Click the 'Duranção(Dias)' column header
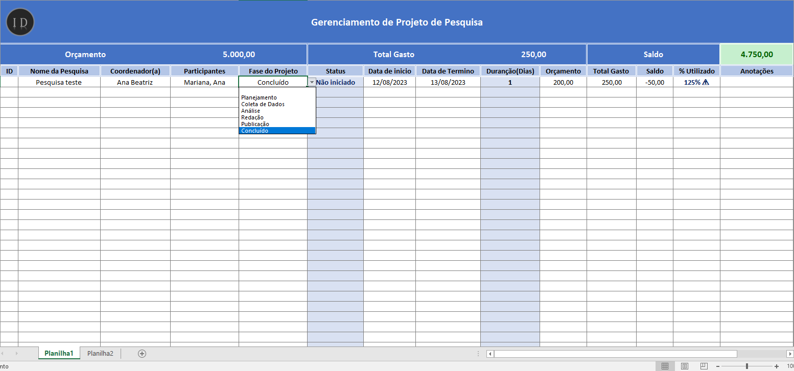 [510, 71]
